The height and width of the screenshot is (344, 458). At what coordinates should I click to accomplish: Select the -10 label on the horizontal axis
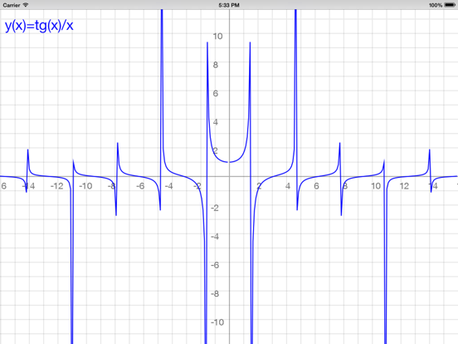click(x=85, y=186)
